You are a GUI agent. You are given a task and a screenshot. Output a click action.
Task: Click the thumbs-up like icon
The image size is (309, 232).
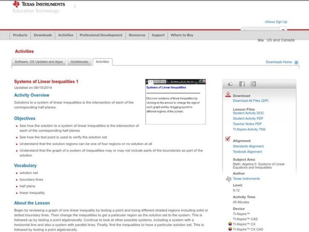click(231, 84)
